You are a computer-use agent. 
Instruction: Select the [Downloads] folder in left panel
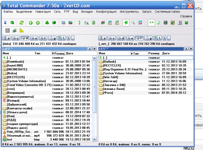[x=47, y=61]
